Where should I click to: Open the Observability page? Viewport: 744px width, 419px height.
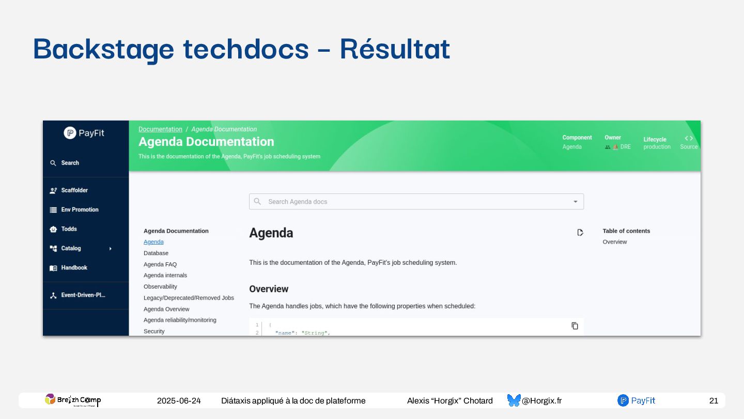click(160, 287)
